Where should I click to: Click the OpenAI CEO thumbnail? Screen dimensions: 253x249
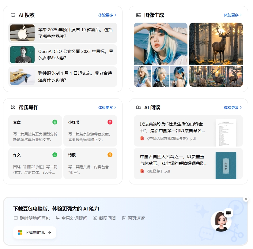point(22,55)
